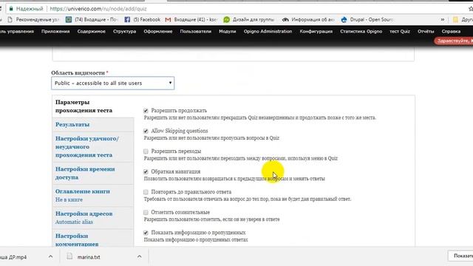Toggle Разрешить продолжать checkbox
Viewport: 473px width, 266px height.
point(146,111)
